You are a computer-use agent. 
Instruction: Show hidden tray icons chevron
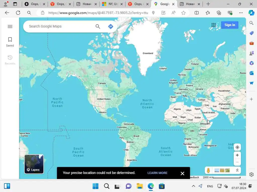[194, 186]
